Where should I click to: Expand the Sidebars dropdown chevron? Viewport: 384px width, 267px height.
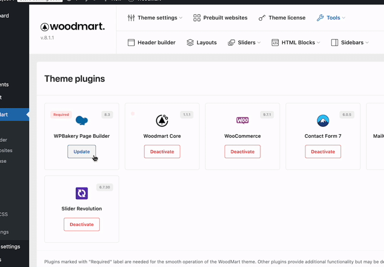coord(367,43)
